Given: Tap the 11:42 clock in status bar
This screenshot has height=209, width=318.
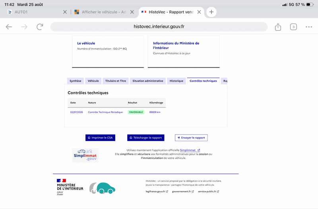Looking at the screenshot, I should 9,4.
